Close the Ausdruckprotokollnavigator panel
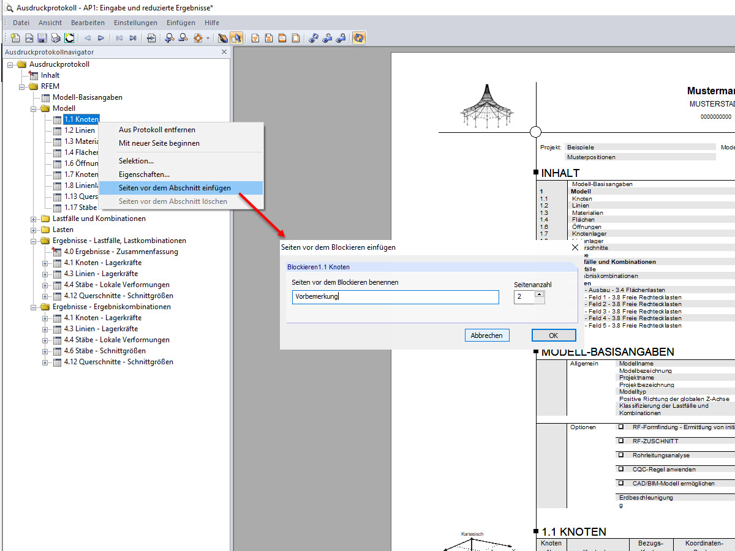The image size is (735, 551). coord(224,52)
